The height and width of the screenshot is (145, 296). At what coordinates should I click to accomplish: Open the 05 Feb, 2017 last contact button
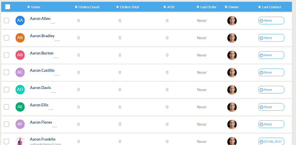point(271,141)
